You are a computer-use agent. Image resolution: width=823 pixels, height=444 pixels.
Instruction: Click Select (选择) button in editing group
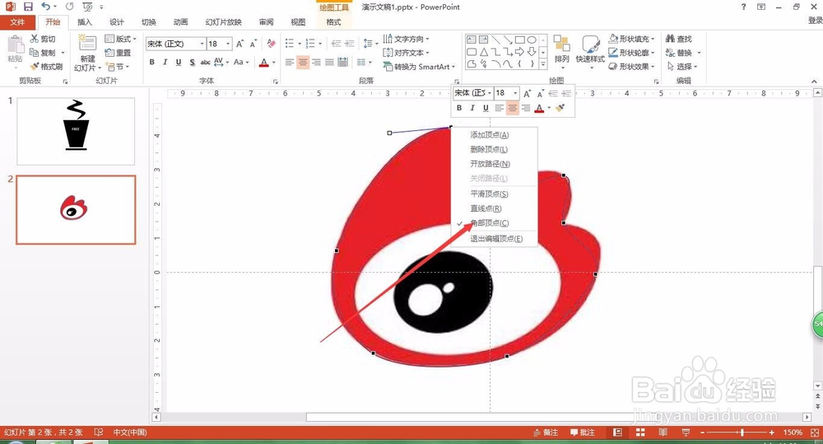[681, 67]
